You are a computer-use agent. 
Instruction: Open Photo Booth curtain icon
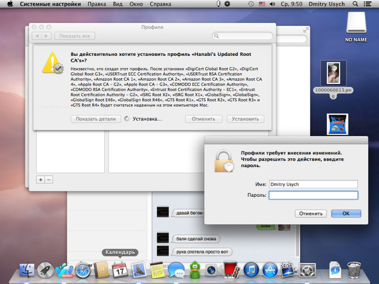pos(232,270)
